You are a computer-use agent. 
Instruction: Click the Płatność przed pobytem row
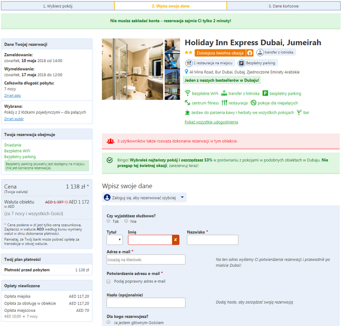47,270
